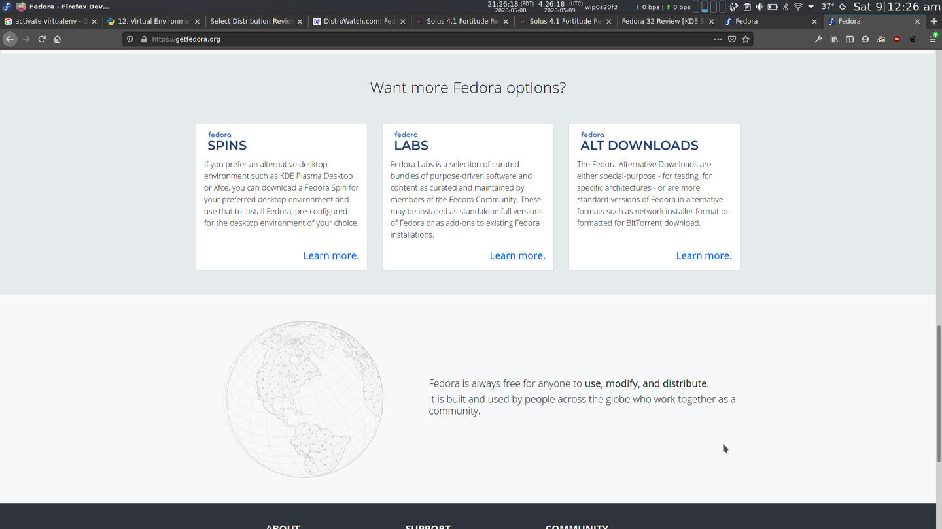Click the 'use, modify, and distribute' text
This screenshot has height=529, width=942.
[646, 383]
